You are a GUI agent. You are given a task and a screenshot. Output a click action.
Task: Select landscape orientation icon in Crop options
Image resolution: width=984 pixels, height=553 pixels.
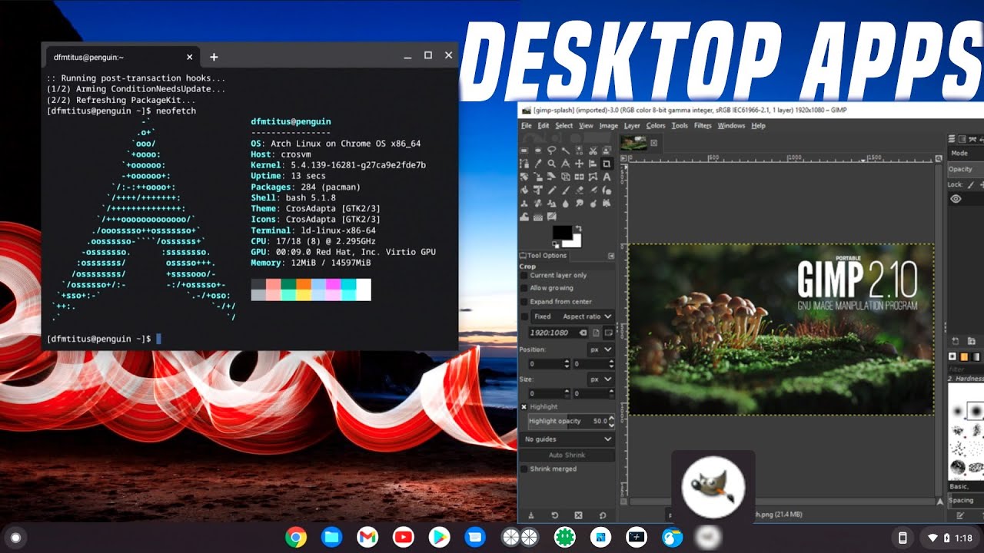(x=609, y=333)
